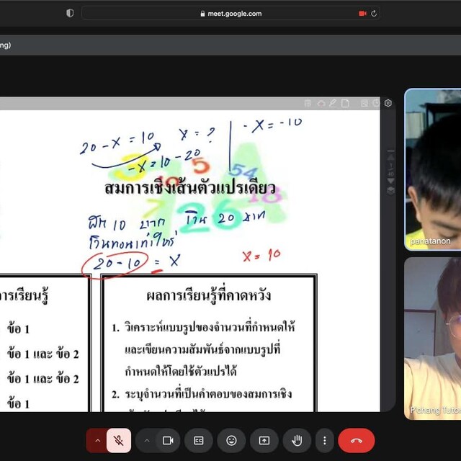Image resolution: width=461 pixels, height=461 pixels.
Task: Unmute the microphone in Meet
Action: (119, 440)
